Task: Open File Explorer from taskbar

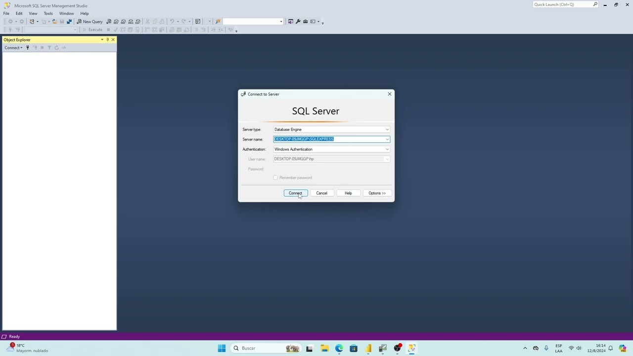Action: pos(324,348)
